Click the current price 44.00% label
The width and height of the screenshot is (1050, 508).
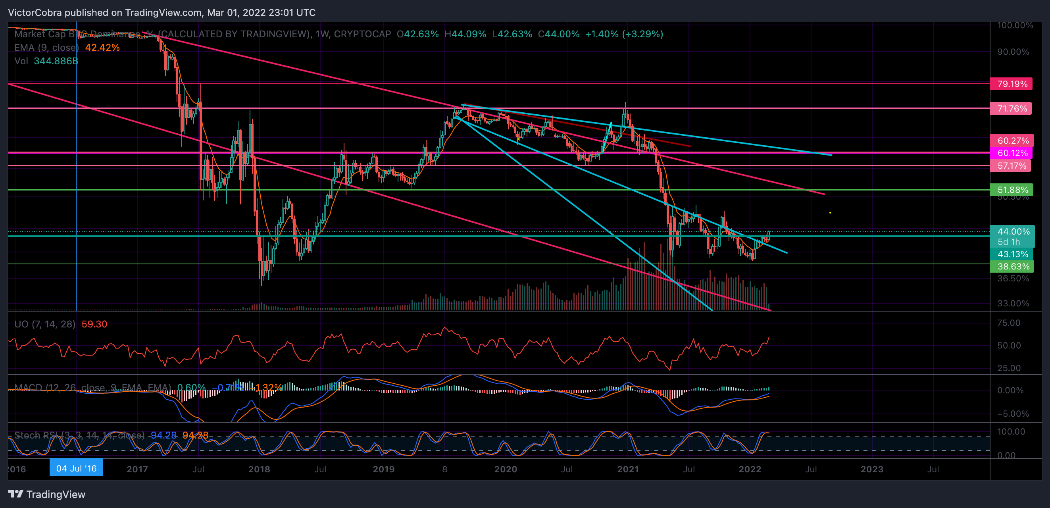pyautogui.click(x=1013, y=231)
